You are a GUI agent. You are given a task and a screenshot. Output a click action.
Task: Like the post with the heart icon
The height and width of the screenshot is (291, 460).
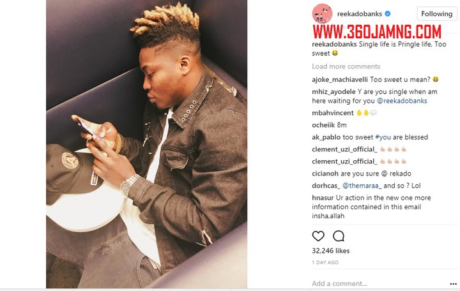point(318,236)
